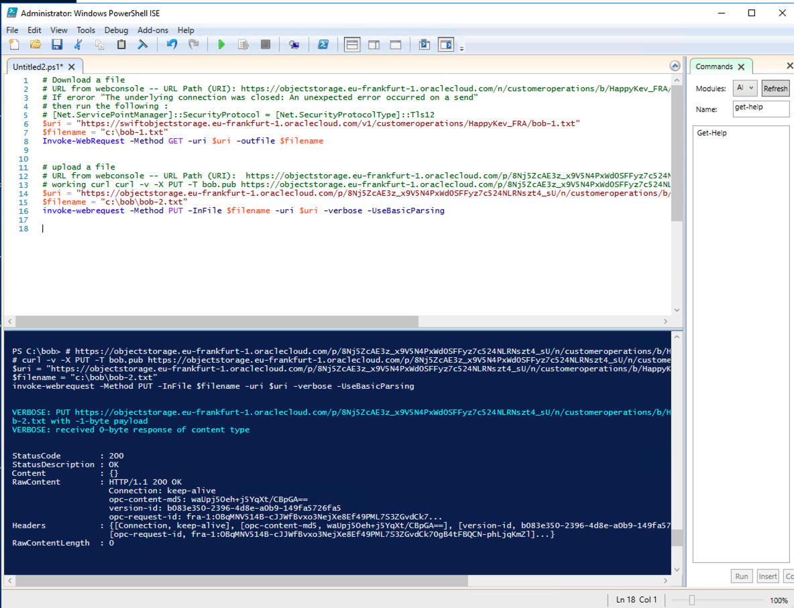
Task: Click the 100% zoom level text
Action: click(x=779, y=601)
